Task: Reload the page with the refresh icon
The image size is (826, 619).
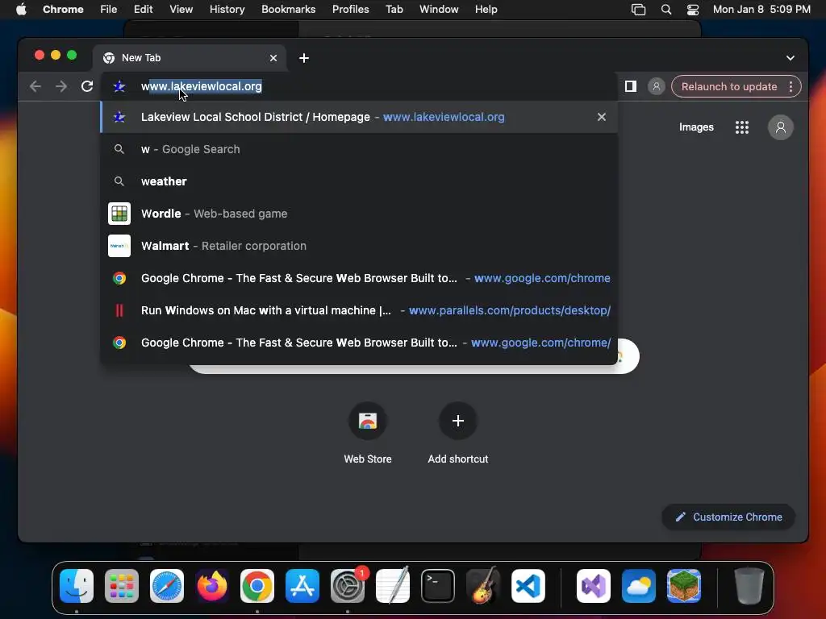Action: point(87,86)
